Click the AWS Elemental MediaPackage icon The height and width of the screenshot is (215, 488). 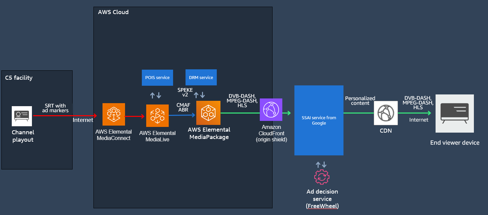209,113
